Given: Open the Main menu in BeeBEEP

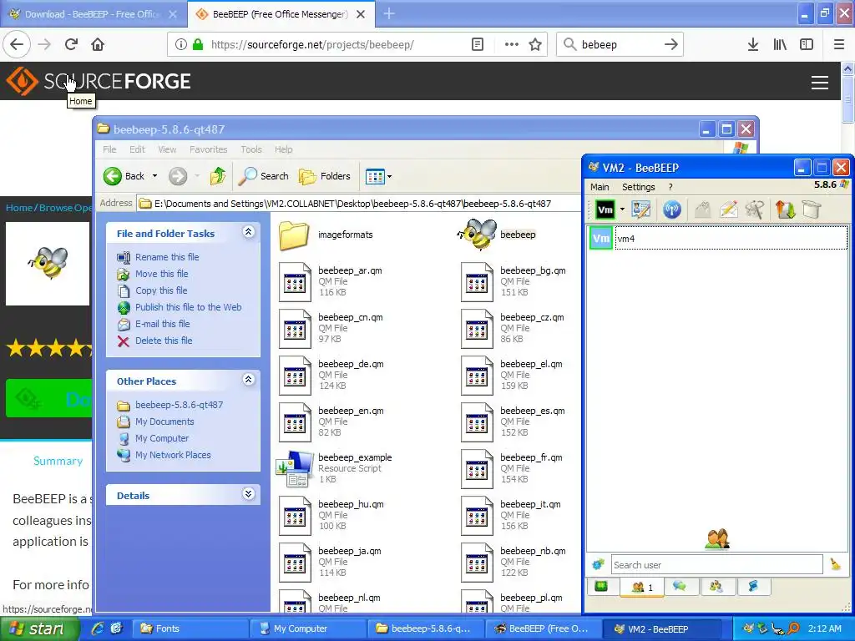Looking at the screenshot, I should (600, 187).
